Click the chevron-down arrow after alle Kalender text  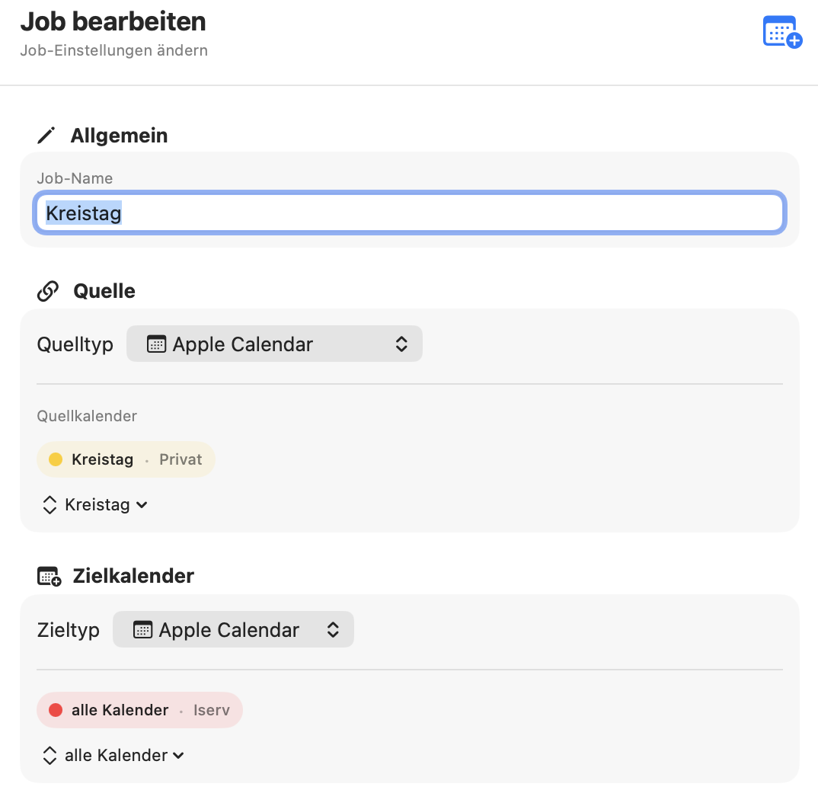click(x=177, y=756)
